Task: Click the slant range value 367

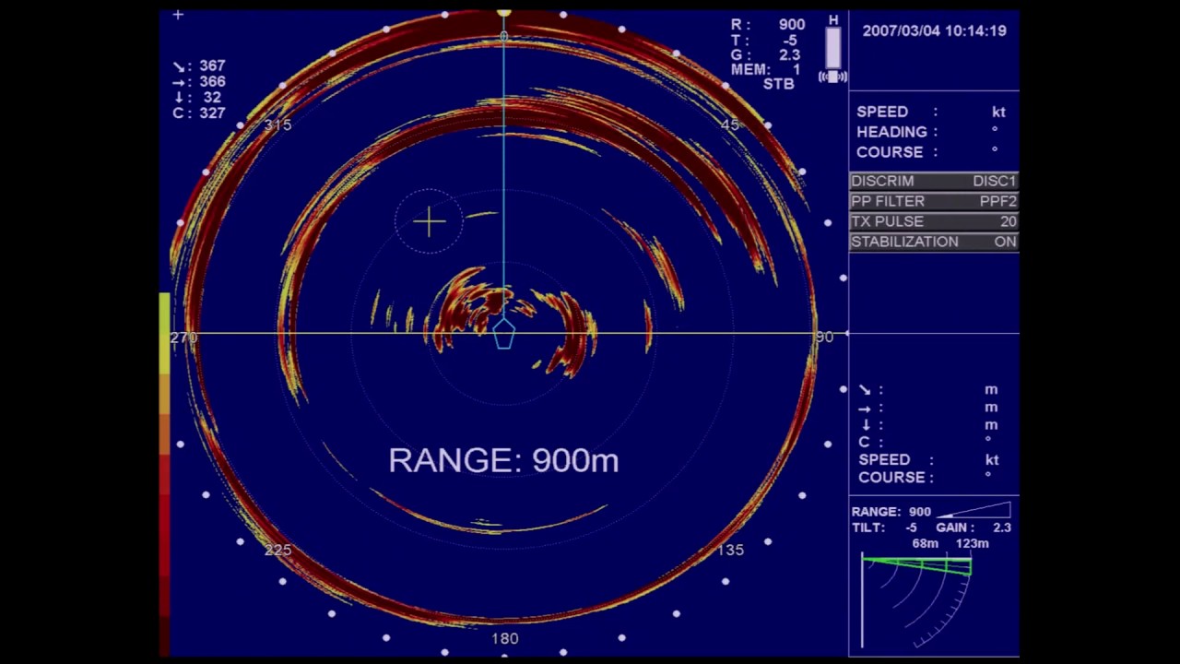Action: (212, 65)
